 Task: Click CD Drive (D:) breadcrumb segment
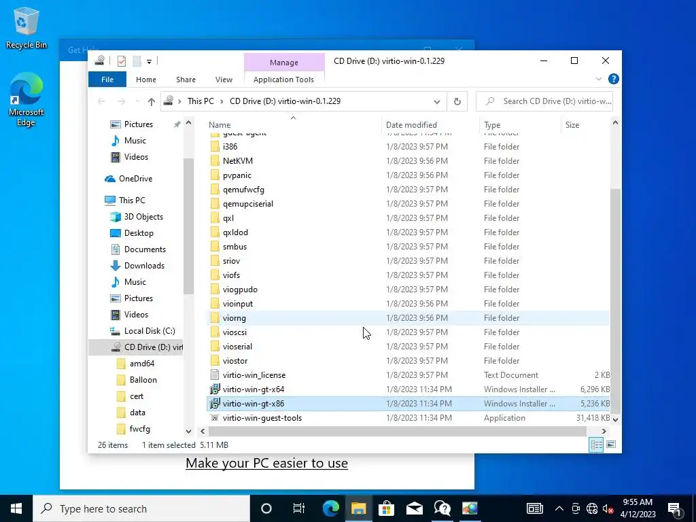tap(285, 101)
